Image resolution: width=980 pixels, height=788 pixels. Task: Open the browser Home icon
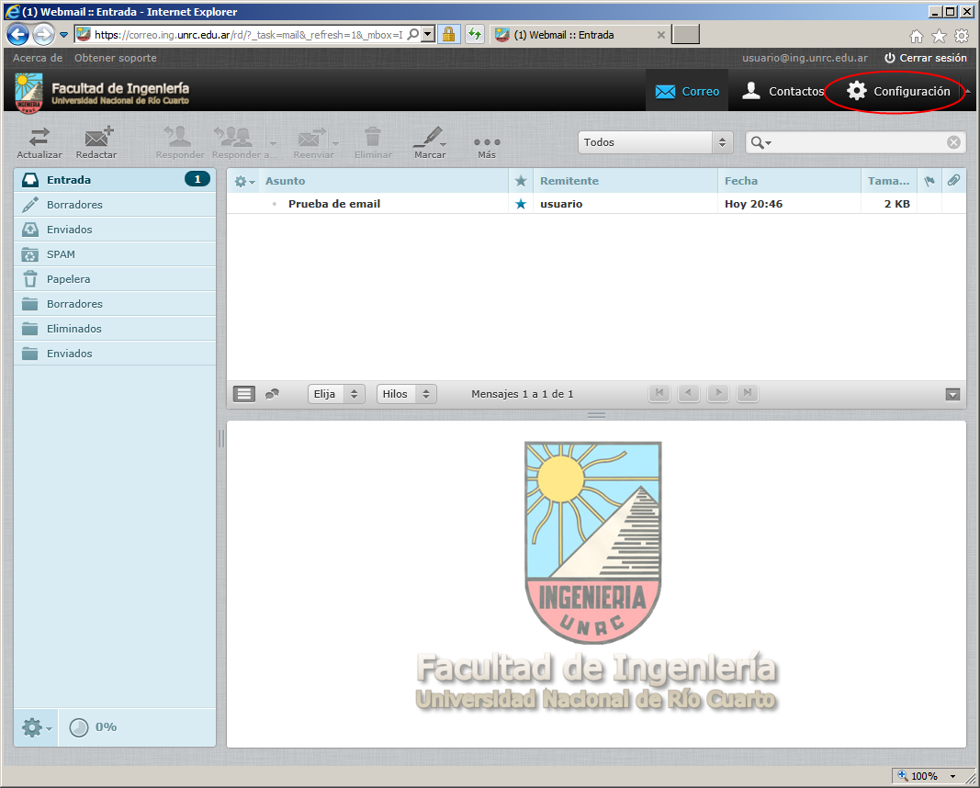click(917, 36)
